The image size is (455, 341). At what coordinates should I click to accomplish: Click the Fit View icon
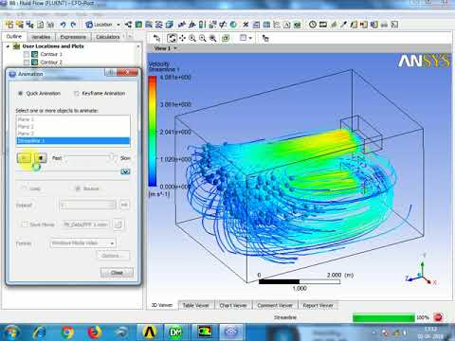point(213,38)
